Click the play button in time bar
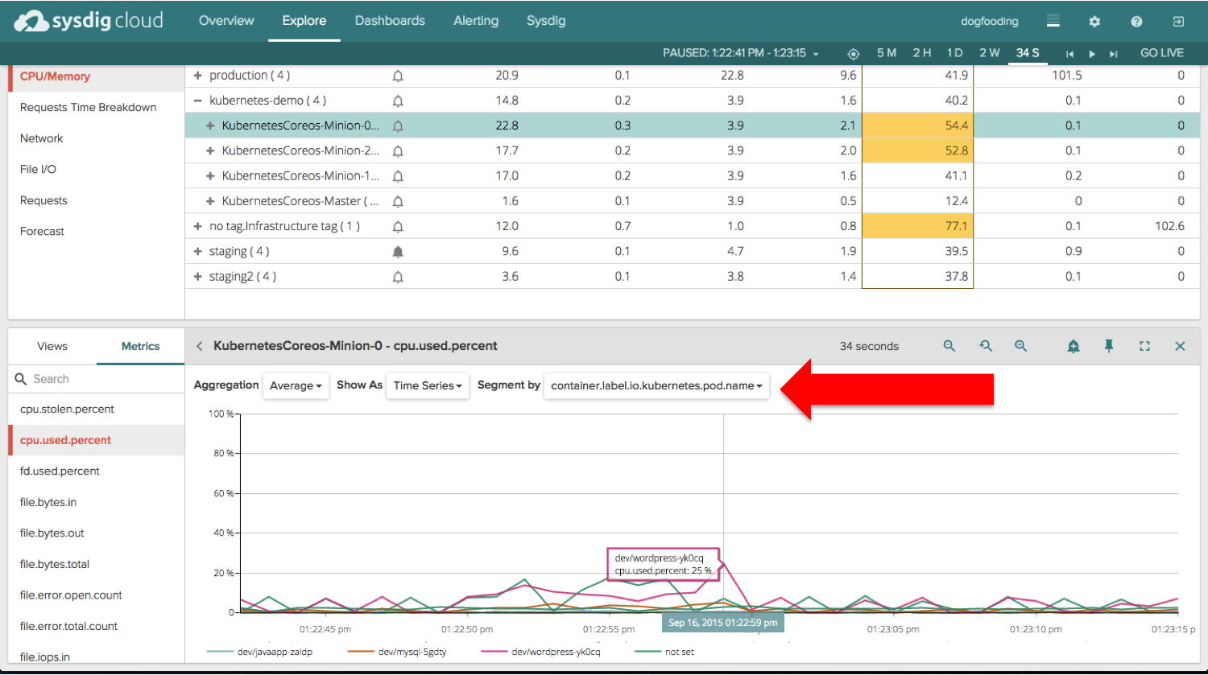This screenshot has height=675, width=1208. pyautogui.click(x=1092, y=54)
